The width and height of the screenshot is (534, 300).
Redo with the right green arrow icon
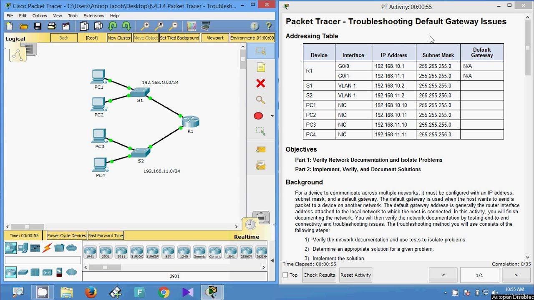pos(126,26)
